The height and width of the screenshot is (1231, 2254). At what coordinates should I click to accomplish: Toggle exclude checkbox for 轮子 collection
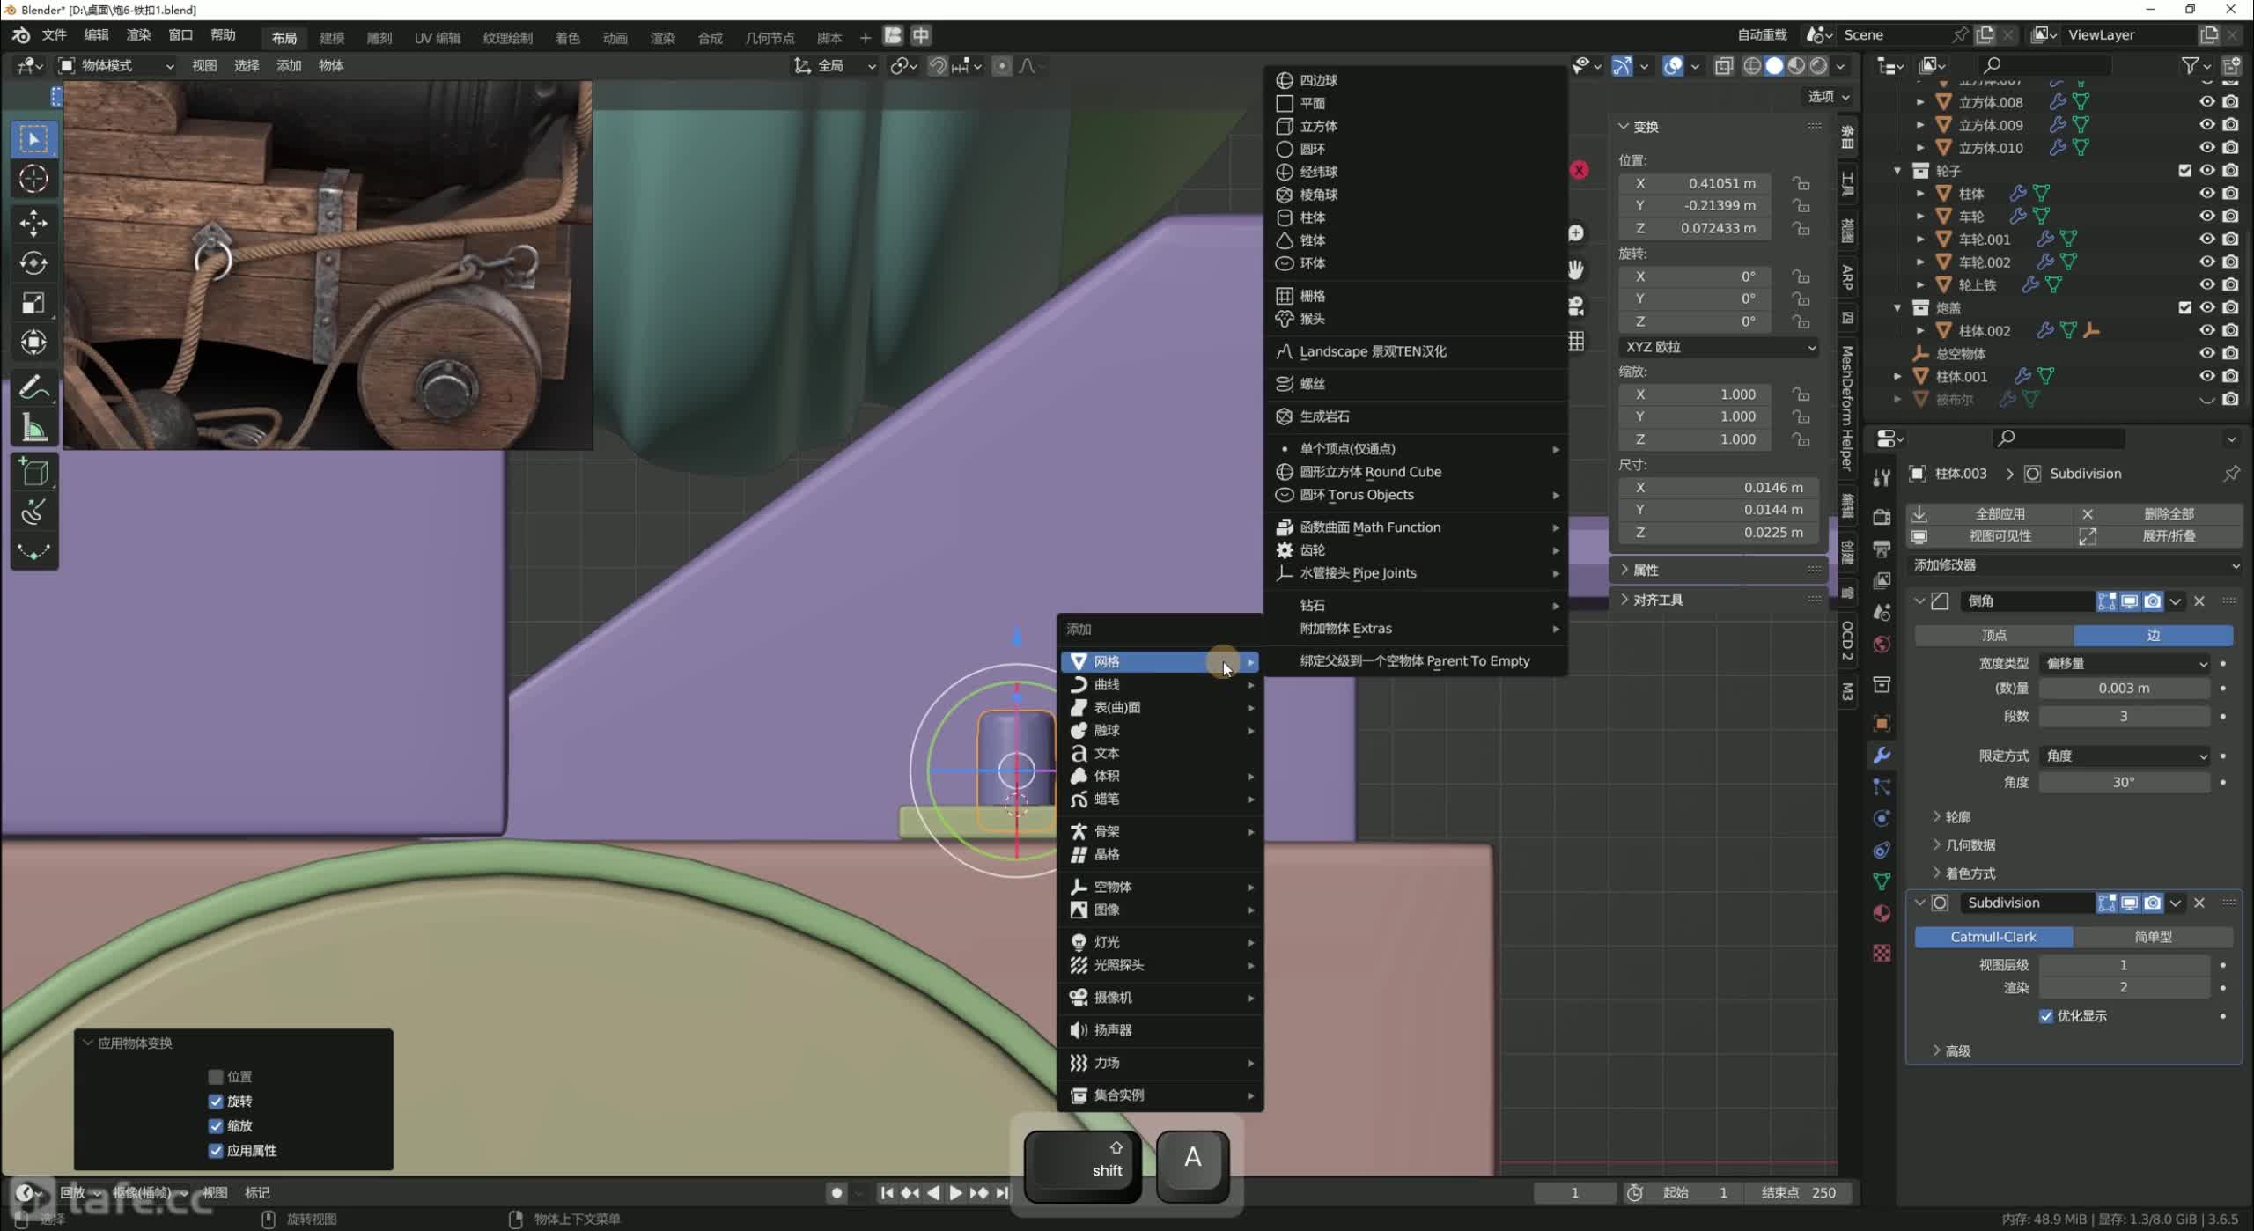(x=2184, y=171)
